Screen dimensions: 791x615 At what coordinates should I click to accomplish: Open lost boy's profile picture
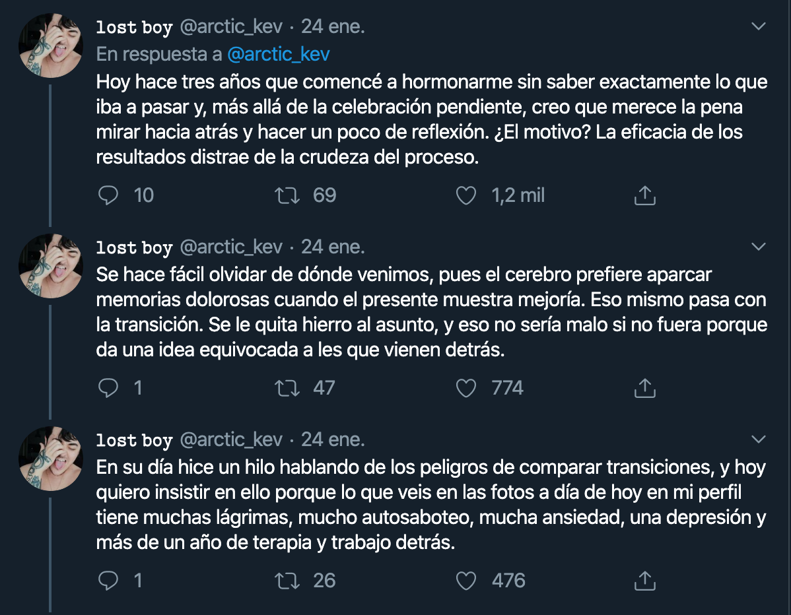[50, 45]
